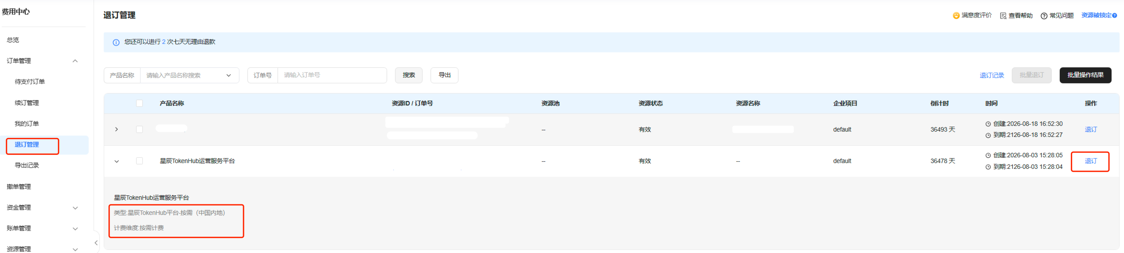Open 我的订单 in sidebar
The height and width of the screenshot is (253, 1124).
[27, 123]
